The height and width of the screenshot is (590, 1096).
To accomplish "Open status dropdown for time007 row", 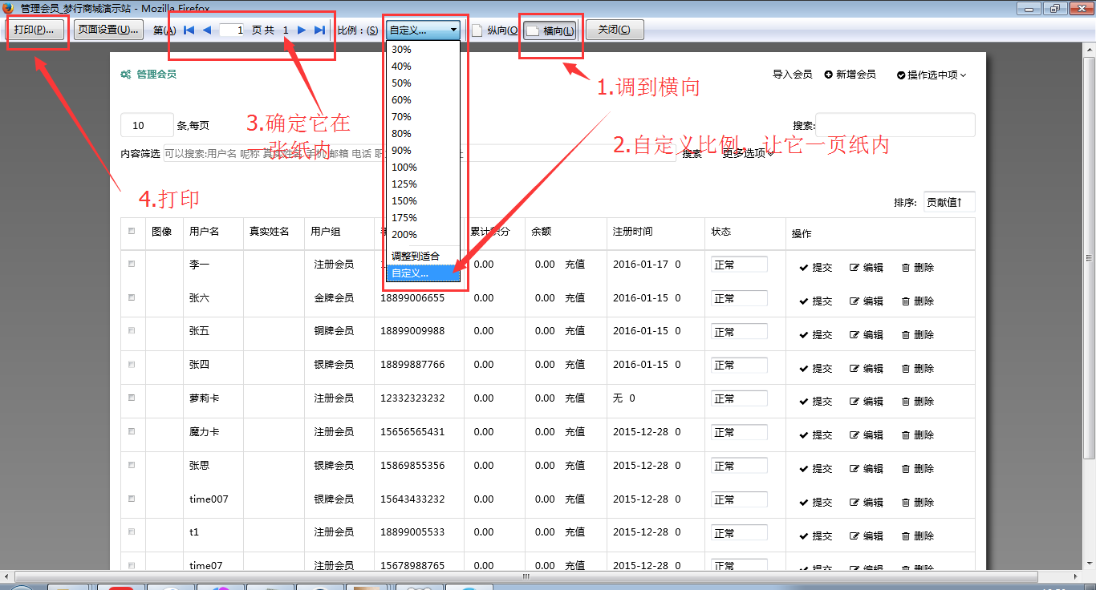I will (x=739, y=499).
